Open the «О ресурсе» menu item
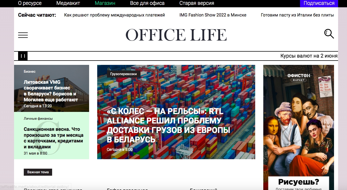 click(30, 3)
